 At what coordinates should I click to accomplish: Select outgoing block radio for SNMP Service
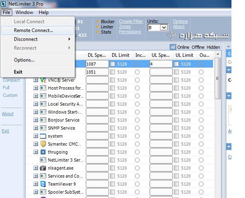point(201,128)
